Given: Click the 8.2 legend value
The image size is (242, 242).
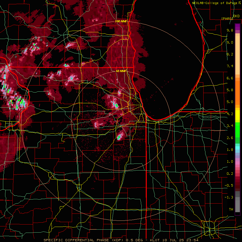Looking at the screenshot, I should click(230, 54).
